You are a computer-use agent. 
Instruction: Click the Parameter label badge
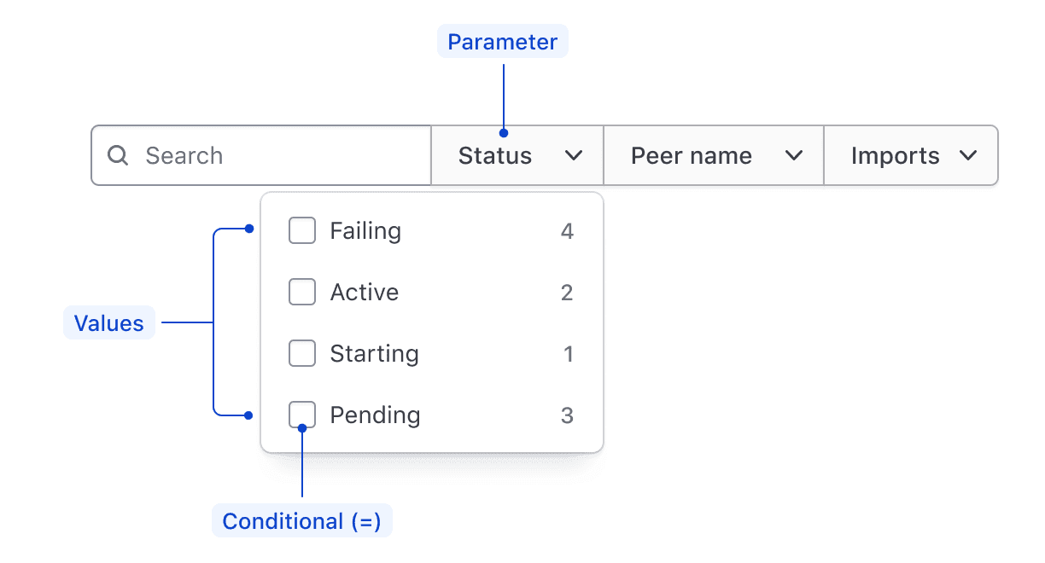[x=502, y=41]
